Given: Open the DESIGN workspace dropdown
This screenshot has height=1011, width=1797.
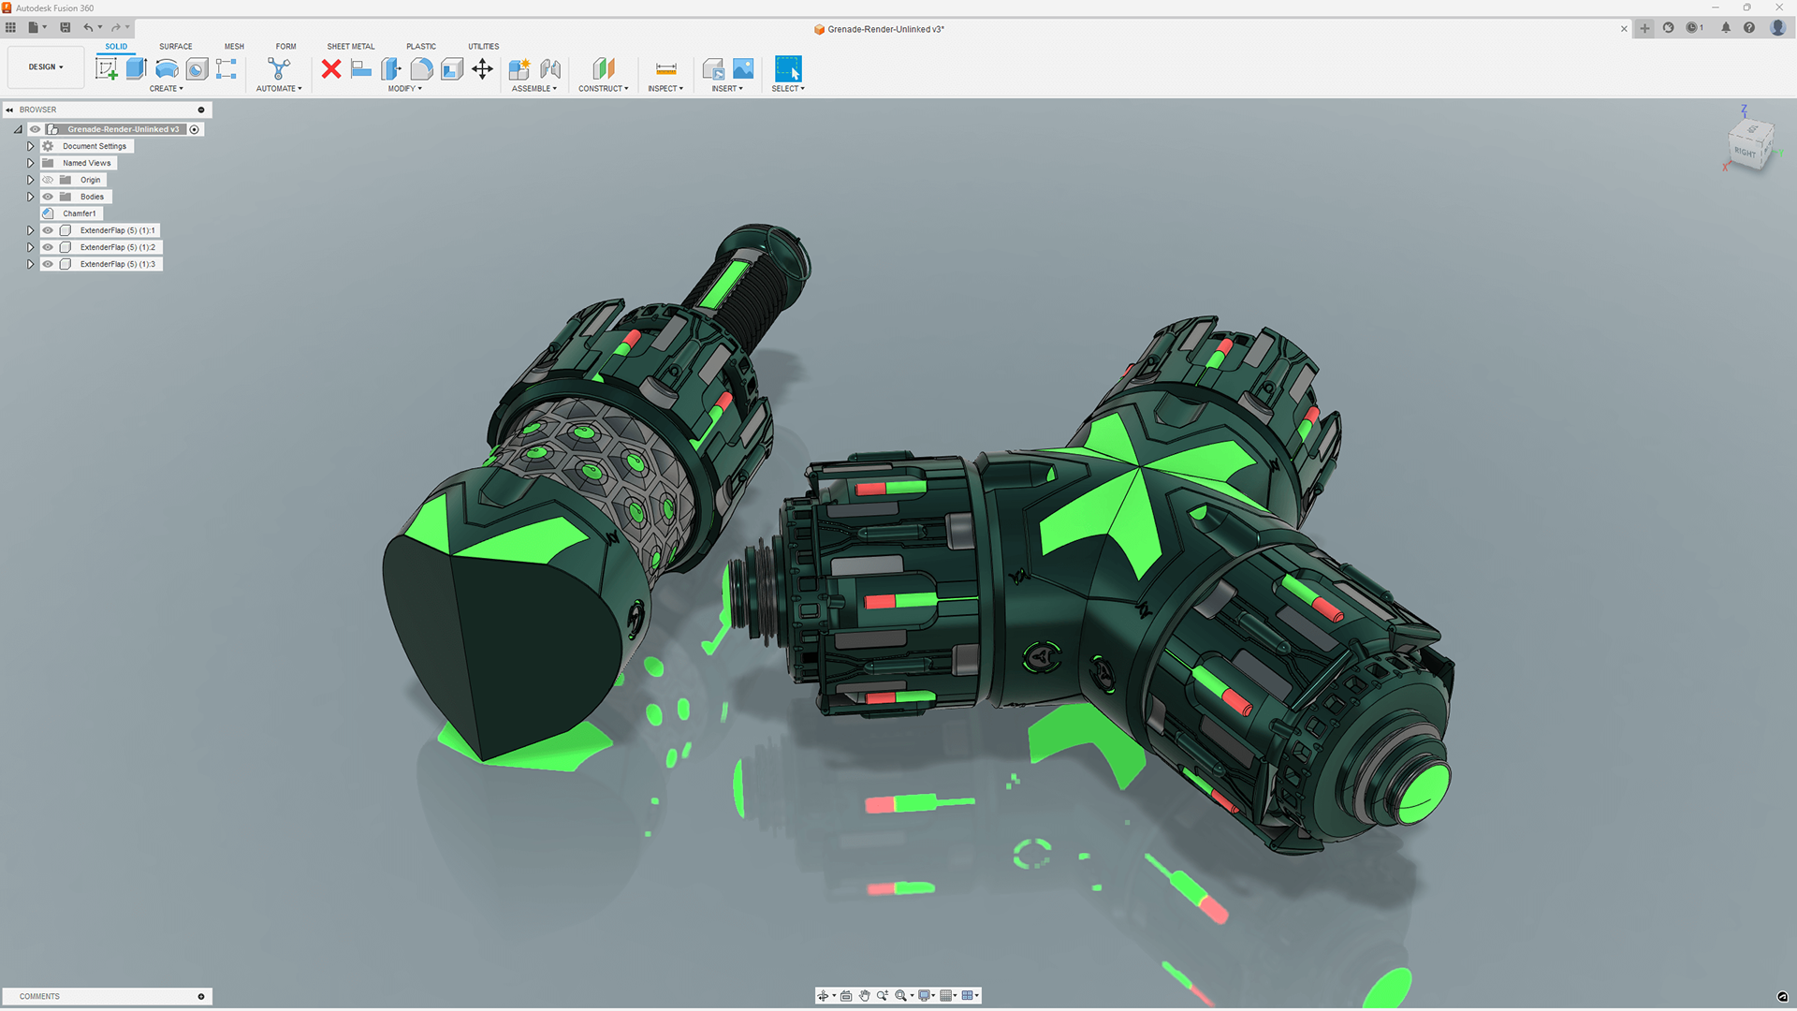Looking at the screenshot, I should tap(46, 67).
